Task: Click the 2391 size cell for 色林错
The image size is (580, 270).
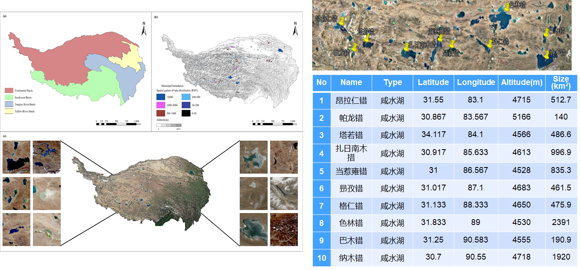Action: click(560, 223)
